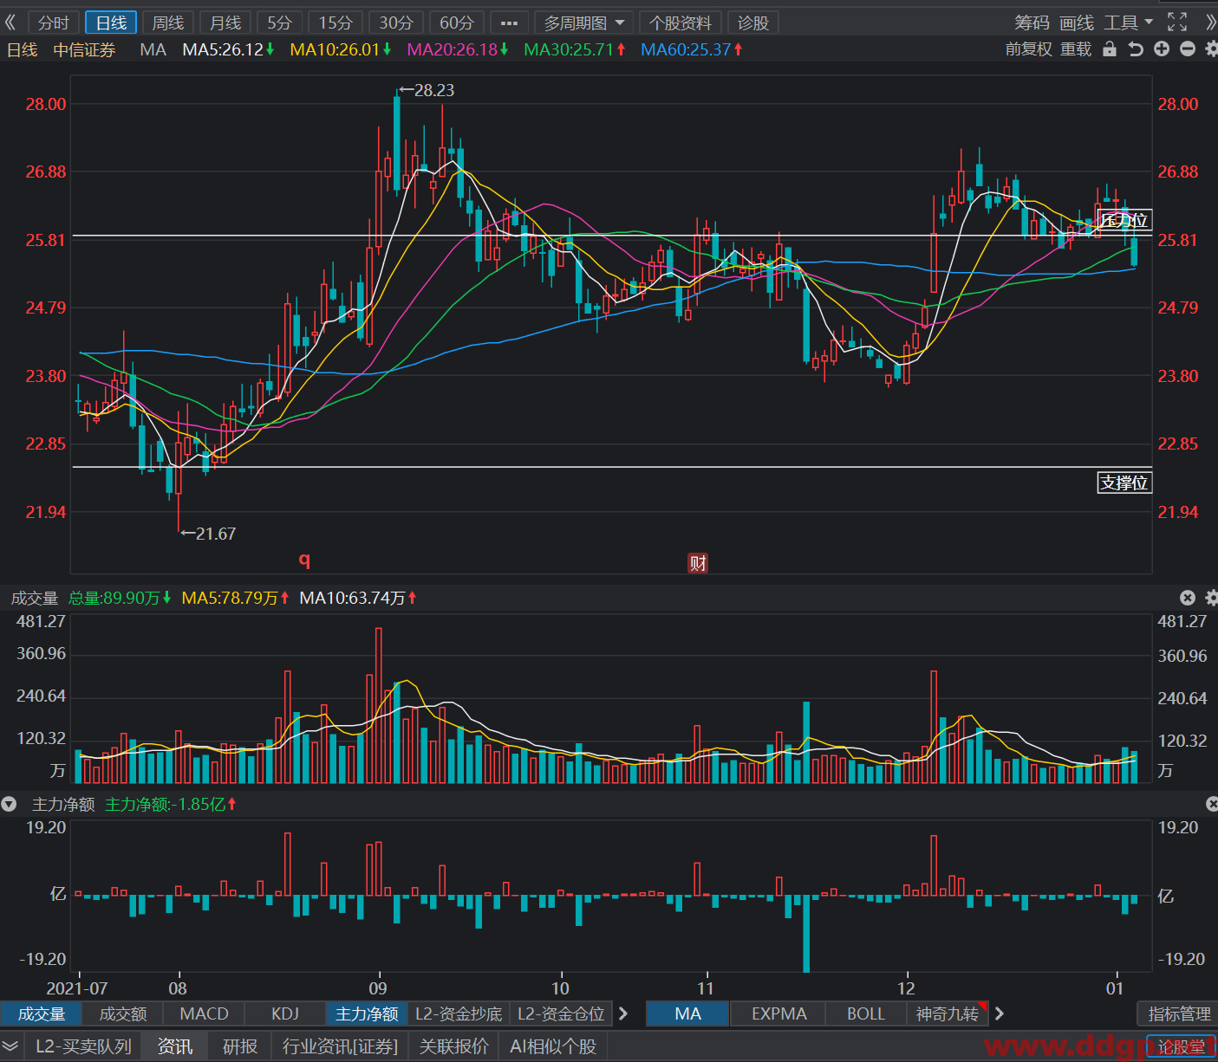Viewport: 1218px width, 1062px height.
Task: Click the 压力位 resistance label
Action: click(1124, 220)
